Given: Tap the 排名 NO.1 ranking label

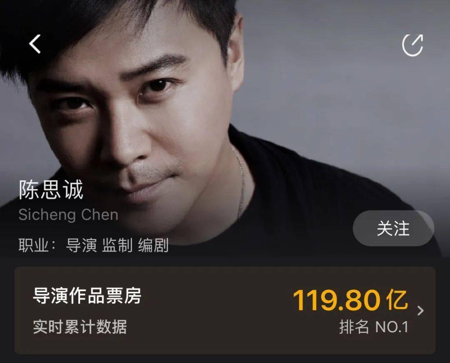Looking at the screenshot, I should (374, 327).
